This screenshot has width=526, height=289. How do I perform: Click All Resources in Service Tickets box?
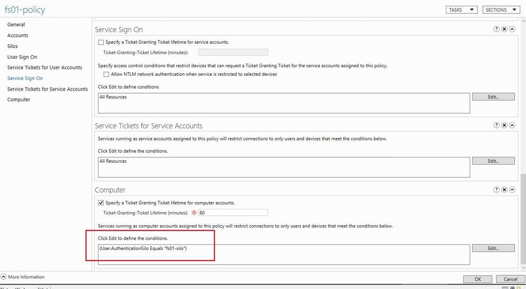click(x=113, y=161)
